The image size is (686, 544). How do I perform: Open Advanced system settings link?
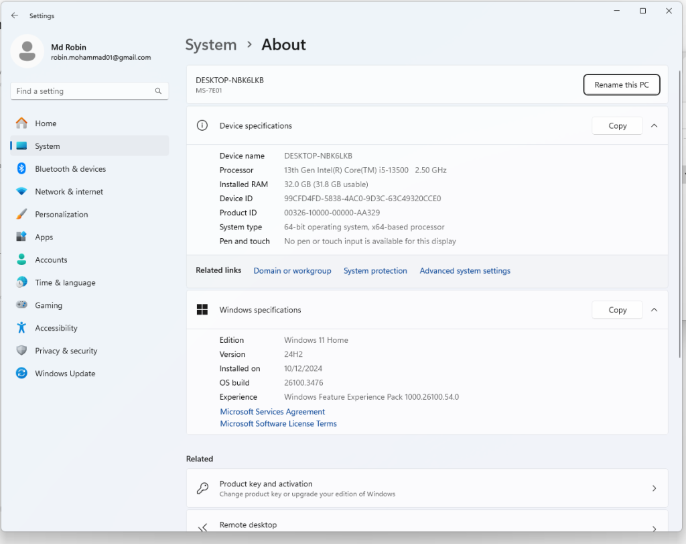[465, 271]
